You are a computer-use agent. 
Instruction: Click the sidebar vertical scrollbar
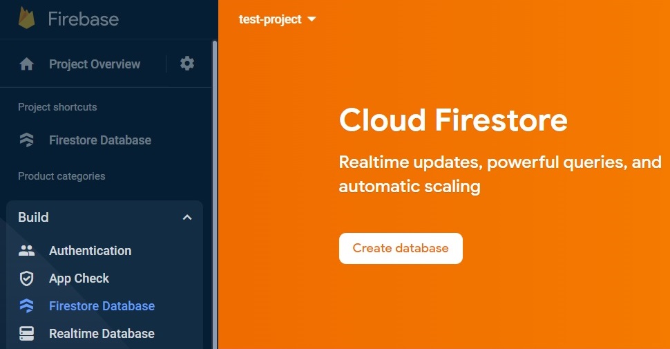(215, 195)
